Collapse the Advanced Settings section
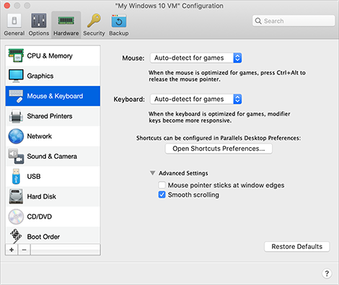 tap(152, 173)
